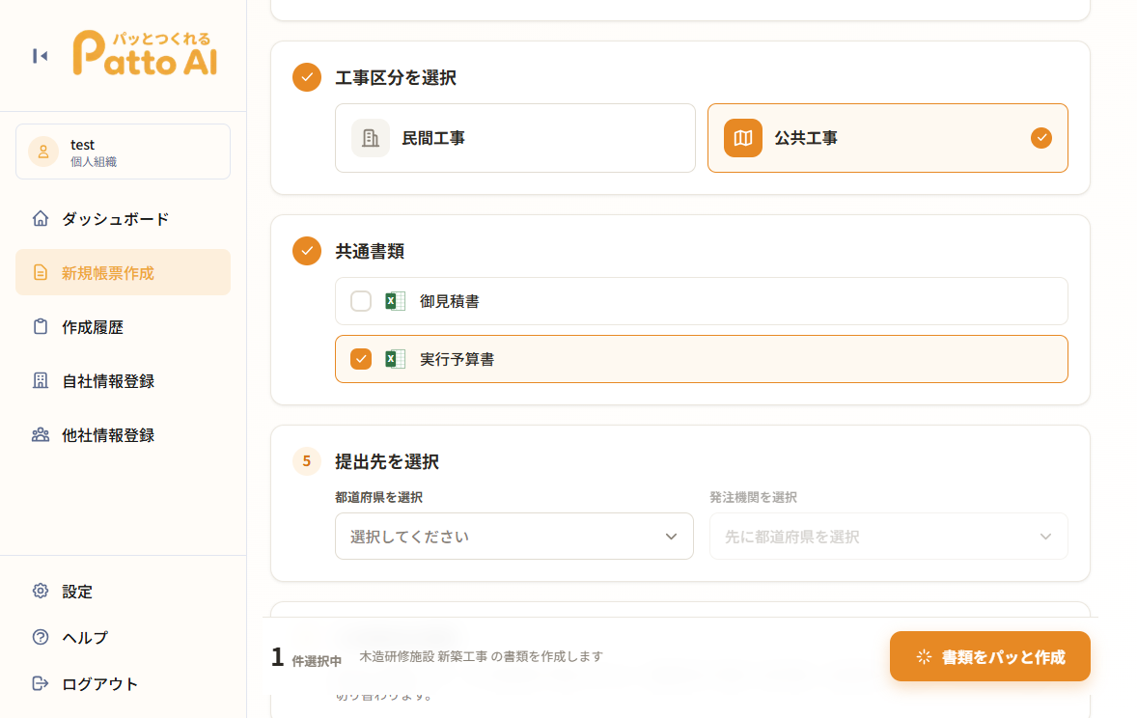Collapse the sidebar with the arrow icon
This screenshot has height=718, width=1137.
pyautogui.click(x=40, y=56)
